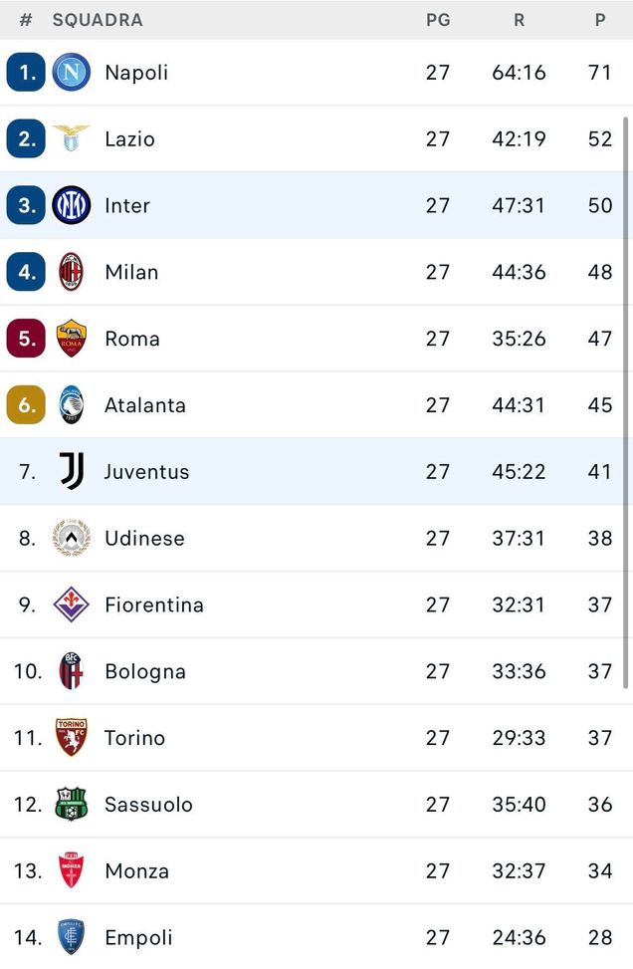Select the Bologna club logo

pos(70,671)
